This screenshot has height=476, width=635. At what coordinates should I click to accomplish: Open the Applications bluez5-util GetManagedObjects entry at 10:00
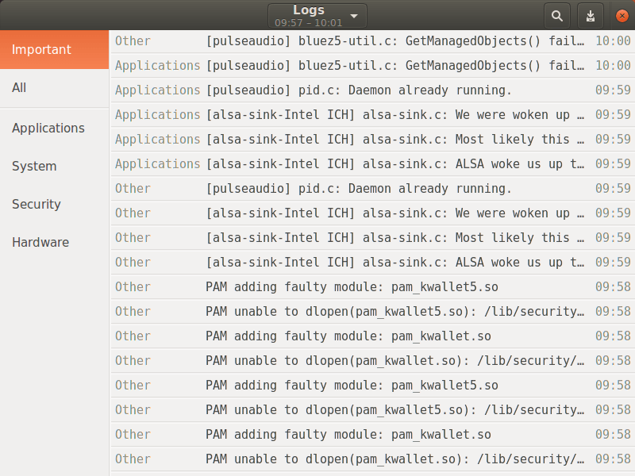[373, 65]
